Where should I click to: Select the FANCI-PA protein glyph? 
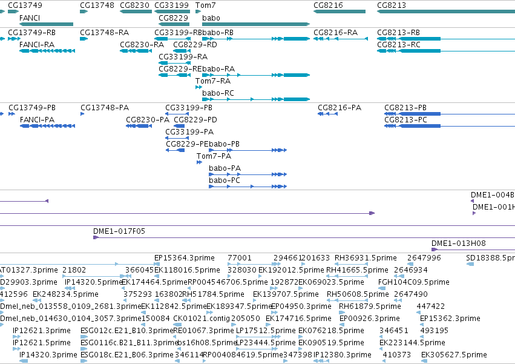tap(48, 126)
